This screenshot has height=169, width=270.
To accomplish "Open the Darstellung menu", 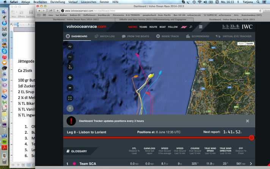I will 58,2.
